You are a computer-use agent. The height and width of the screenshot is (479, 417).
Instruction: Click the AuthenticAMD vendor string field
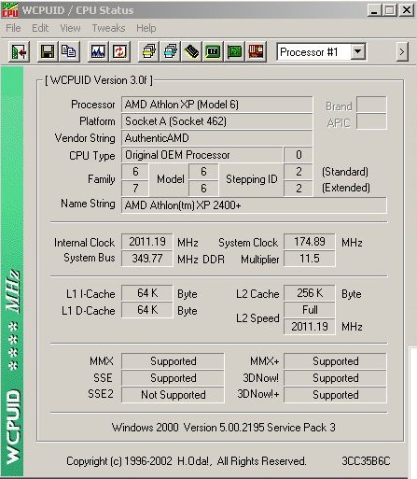tap(216, 138)
